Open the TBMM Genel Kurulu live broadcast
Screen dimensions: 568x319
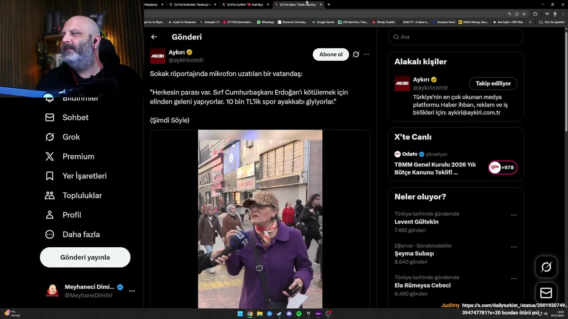[x=435, y=168]
